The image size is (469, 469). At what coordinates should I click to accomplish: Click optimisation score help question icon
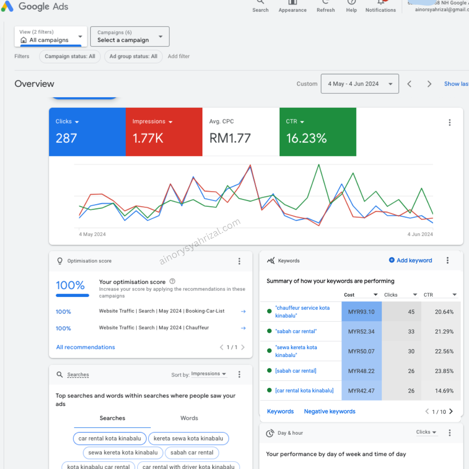[x=172, y=281]
